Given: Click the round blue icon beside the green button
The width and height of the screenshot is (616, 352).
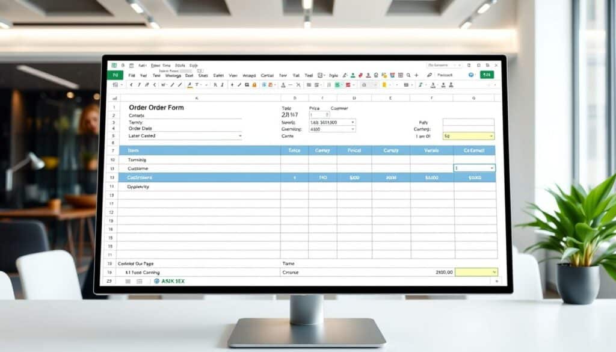Looking at the screenshot, I should [471, 75].
